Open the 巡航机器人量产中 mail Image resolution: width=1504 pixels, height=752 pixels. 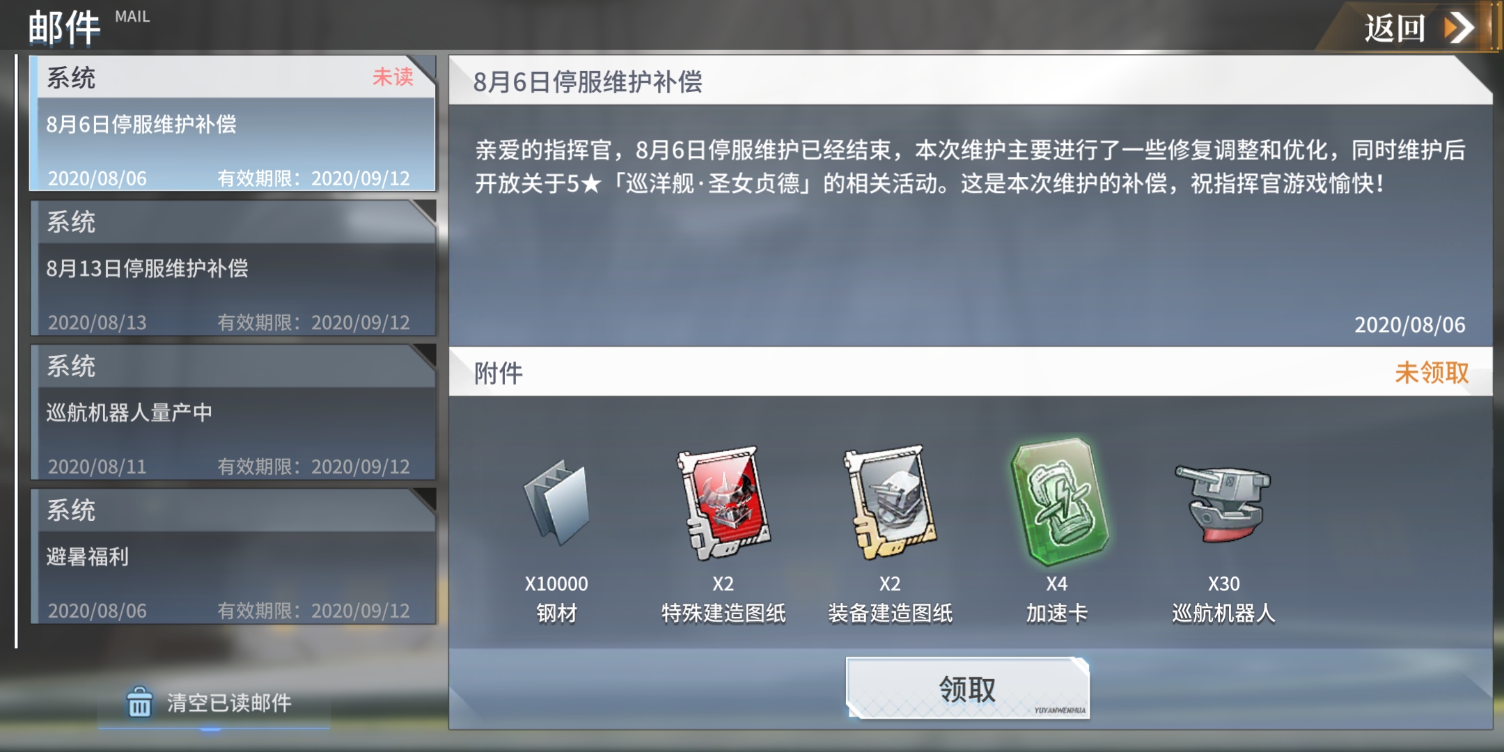233,413
